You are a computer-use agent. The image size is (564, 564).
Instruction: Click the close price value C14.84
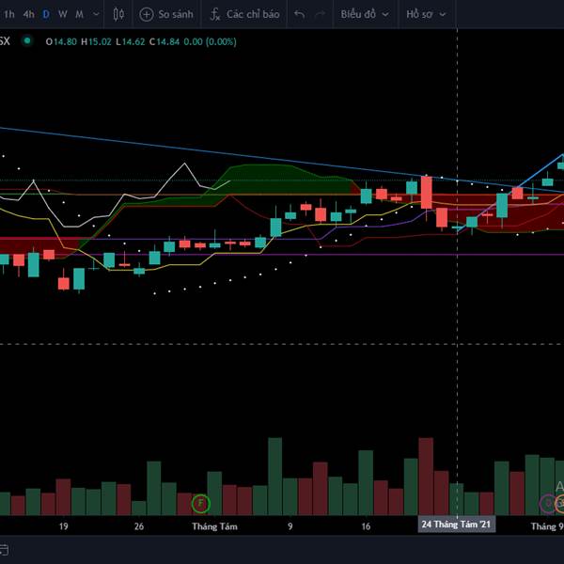[x=164, y=41]
